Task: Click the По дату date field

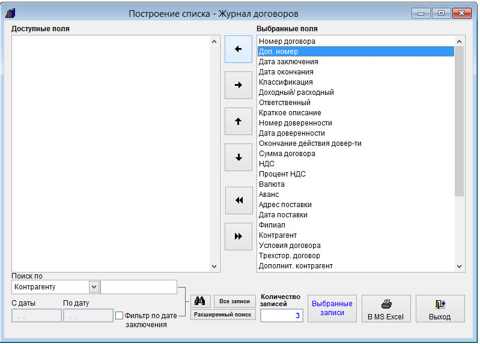Action: [x=88, y=316]
